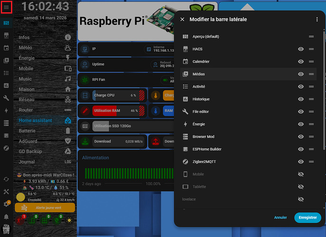Click the Alerte jaune vent banner
326x237 pixels.
tap(45, 208)
